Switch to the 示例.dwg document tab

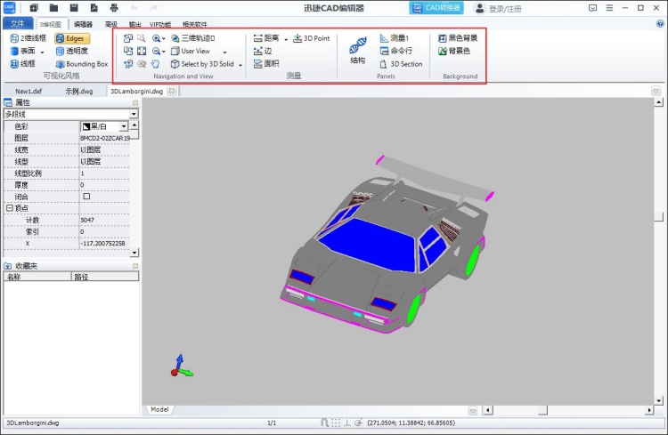pos(78,91)
